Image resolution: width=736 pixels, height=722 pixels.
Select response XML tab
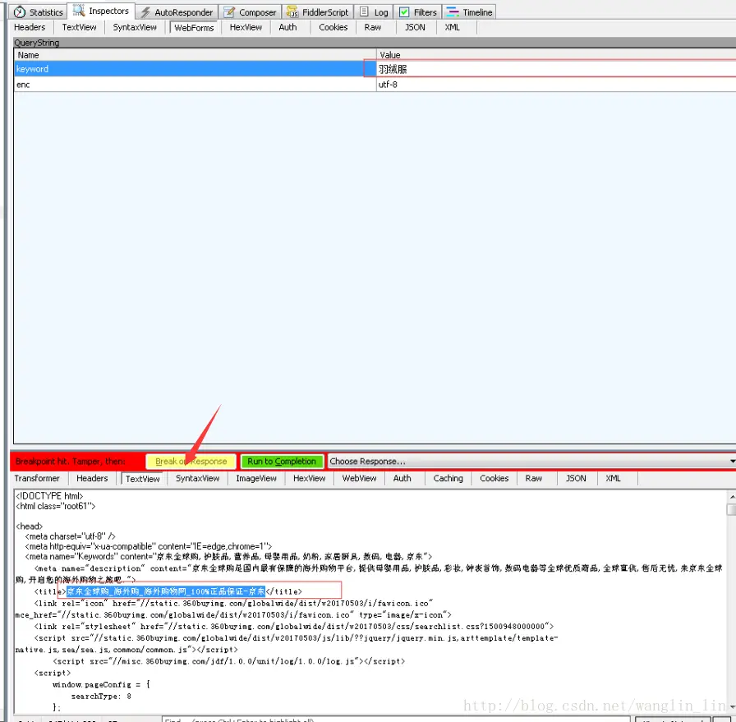point(613,478)
